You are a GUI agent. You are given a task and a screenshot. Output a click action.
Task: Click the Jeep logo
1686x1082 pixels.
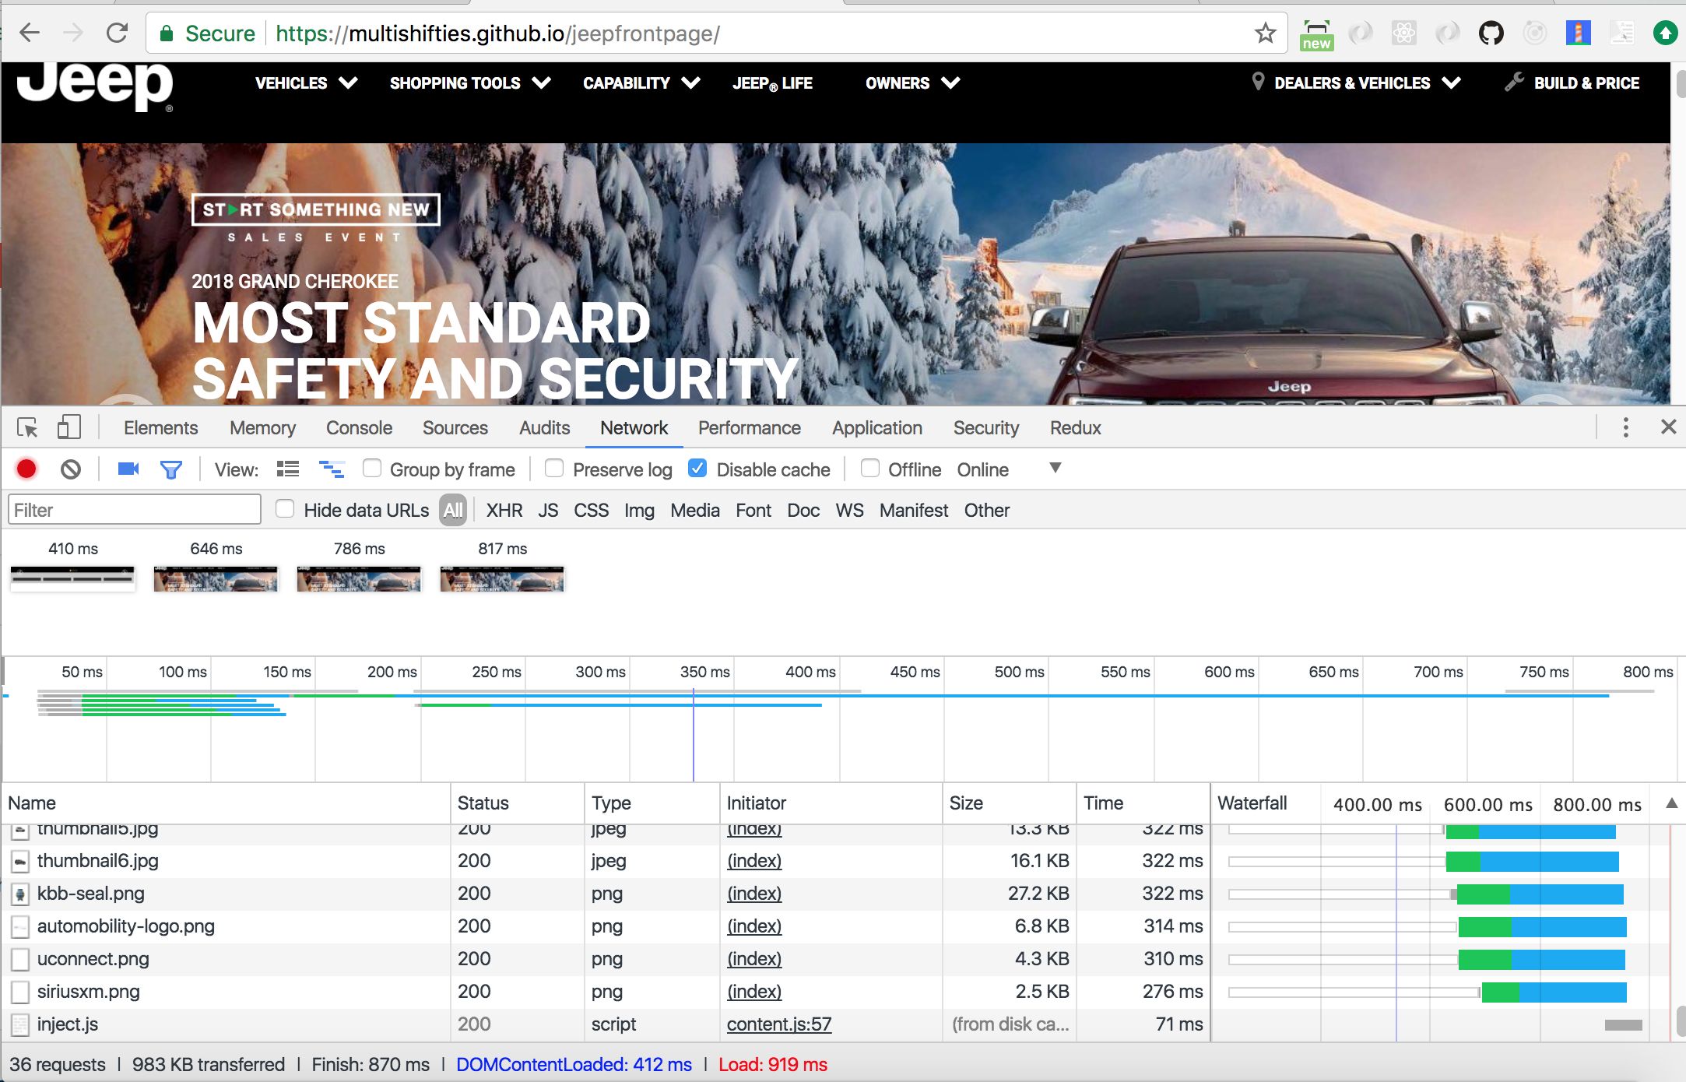(95, 86)
